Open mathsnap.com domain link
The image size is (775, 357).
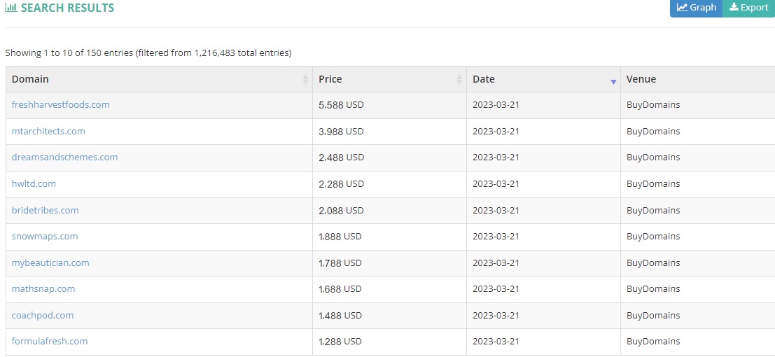coord(43,289)
